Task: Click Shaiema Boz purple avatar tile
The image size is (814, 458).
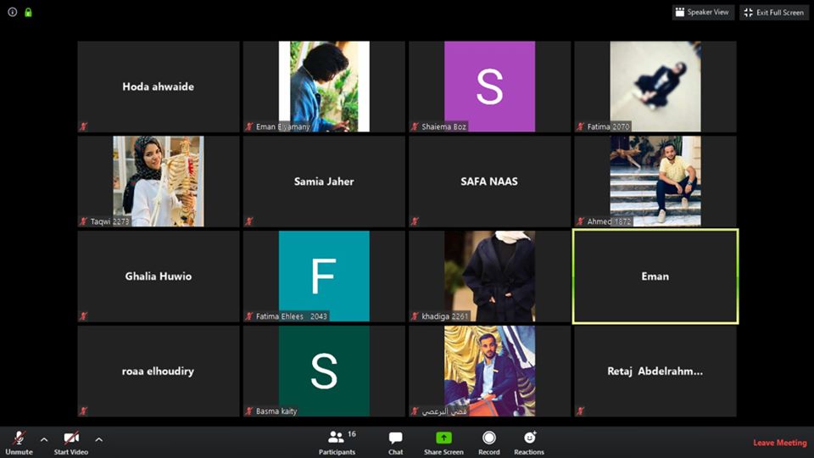Action: click(489, 87)
